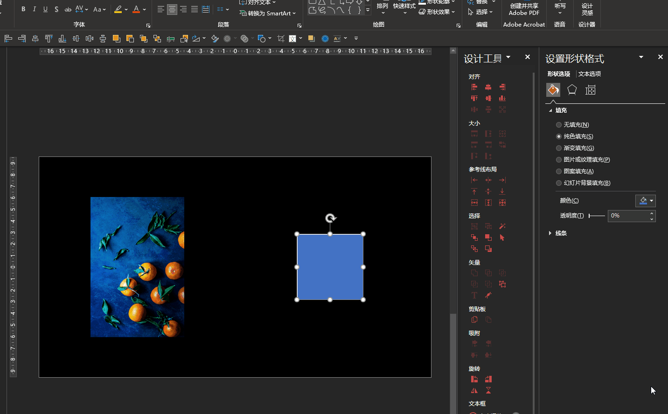Click horizontal flip icon under 旋转
This screenshot has height=414, width=668.
474,391
